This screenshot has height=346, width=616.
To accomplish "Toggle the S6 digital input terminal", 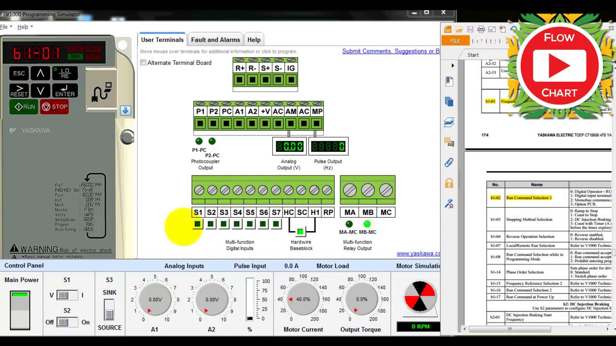I will pos(262,224).
